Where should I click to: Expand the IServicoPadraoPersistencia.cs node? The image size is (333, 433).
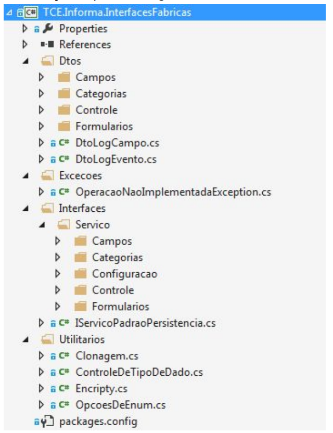41,323
